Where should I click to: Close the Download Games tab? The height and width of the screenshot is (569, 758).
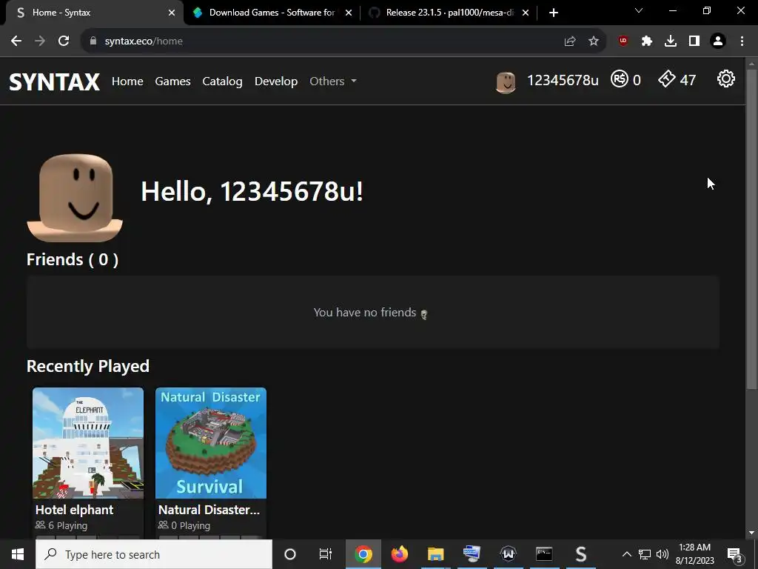349,13
